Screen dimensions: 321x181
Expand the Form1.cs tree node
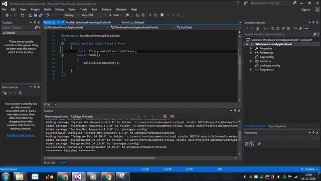point(251,61)
